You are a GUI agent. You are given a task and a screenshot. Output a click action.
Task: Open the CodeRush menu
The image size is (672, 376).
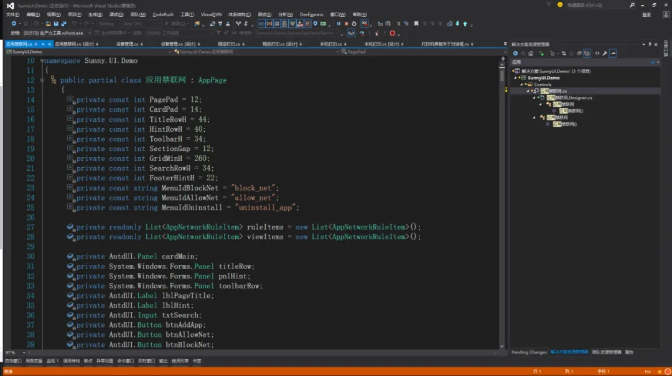click(163, 14)
